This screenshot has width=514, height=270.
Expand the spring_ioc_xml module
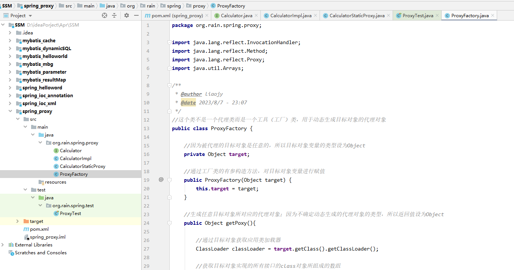tap(10, 103)
